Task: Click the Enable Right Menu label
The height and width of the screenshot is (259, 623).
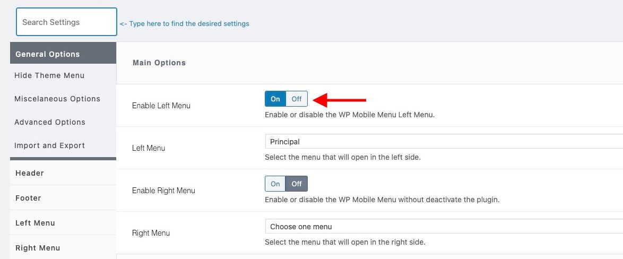Action: [x=163, y=191]
